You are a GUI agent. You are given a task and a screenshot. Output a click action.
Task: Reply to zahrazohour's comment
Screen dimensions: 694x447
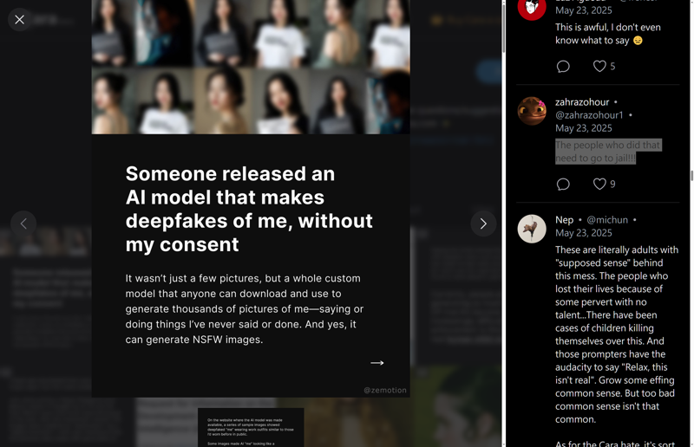[x=563, y=184]
